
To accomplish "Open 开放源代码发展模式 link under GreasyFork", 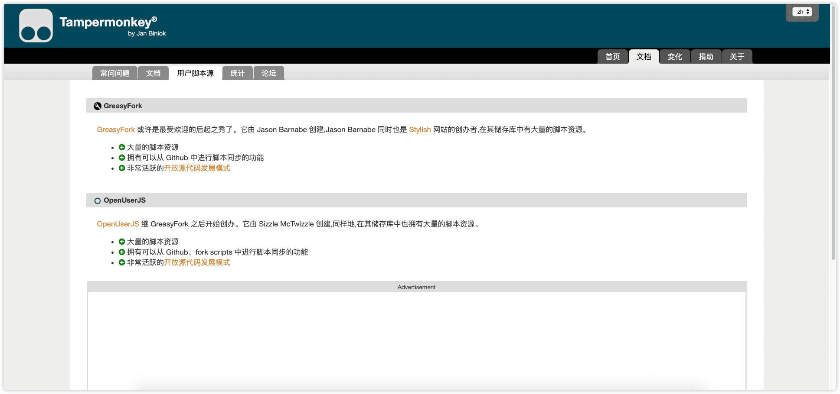I will (x=197, y=168).
